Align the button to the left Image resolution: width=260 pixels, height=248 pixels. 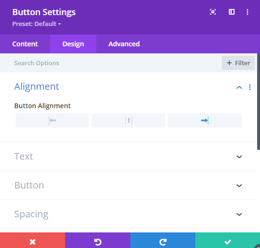coord(52,120)
